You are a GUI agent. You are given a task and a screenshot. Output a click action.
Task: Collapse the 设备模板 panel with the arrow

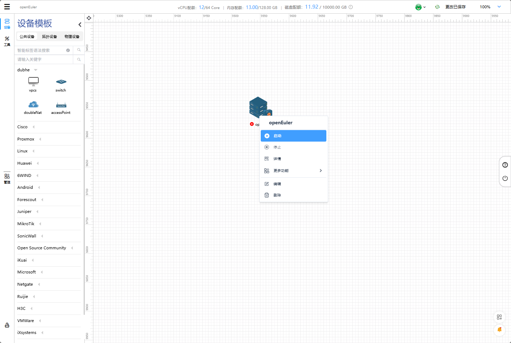click(x=80, y=24)
